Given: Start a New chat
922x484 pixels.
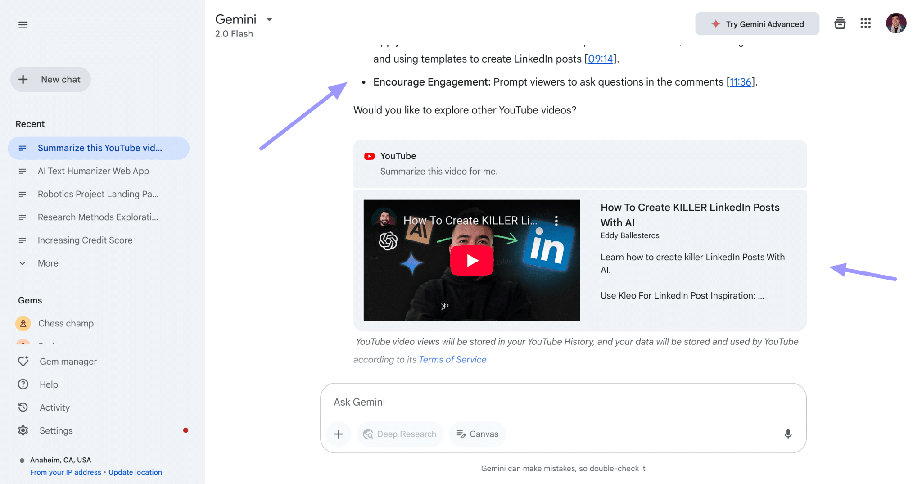Looking at the screenshot, I should click(50, 79).
